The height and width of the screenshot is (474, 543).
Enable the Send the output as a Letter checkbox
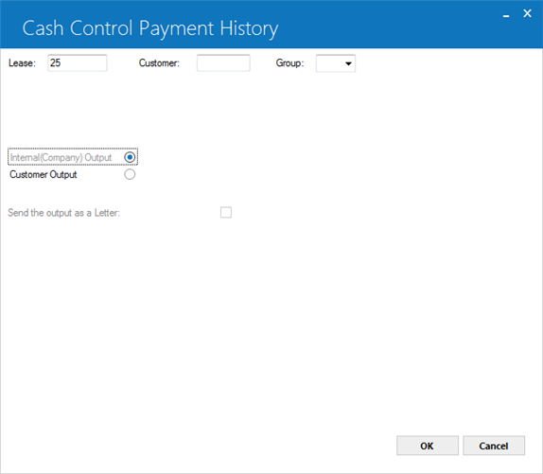tap(226, 212)
